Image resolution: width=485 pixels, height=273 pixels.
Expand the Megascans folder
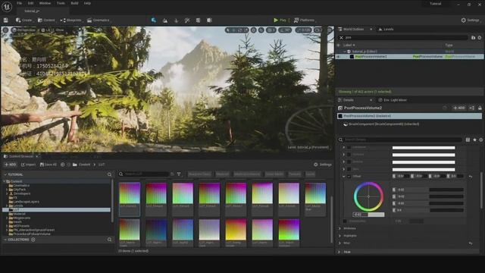click(7, 218)
